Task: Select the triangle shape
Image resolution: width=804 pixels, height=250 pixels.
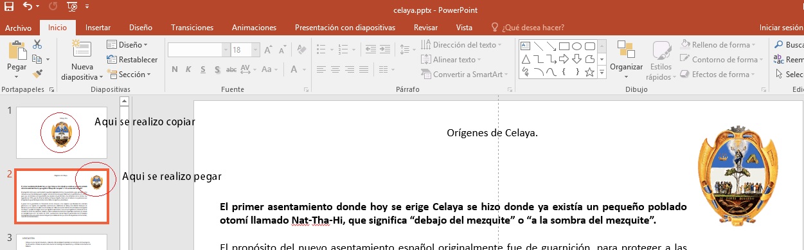Action: coord(526,59)
